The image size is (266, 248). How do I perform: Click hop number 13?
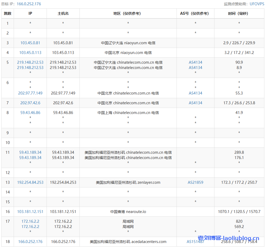[x=8, y=182]
